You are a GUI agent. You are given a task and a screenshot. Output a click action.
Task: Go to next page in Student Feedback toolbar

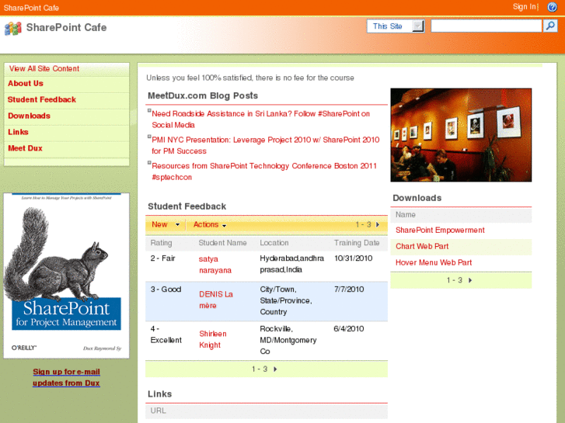(378, 224)
